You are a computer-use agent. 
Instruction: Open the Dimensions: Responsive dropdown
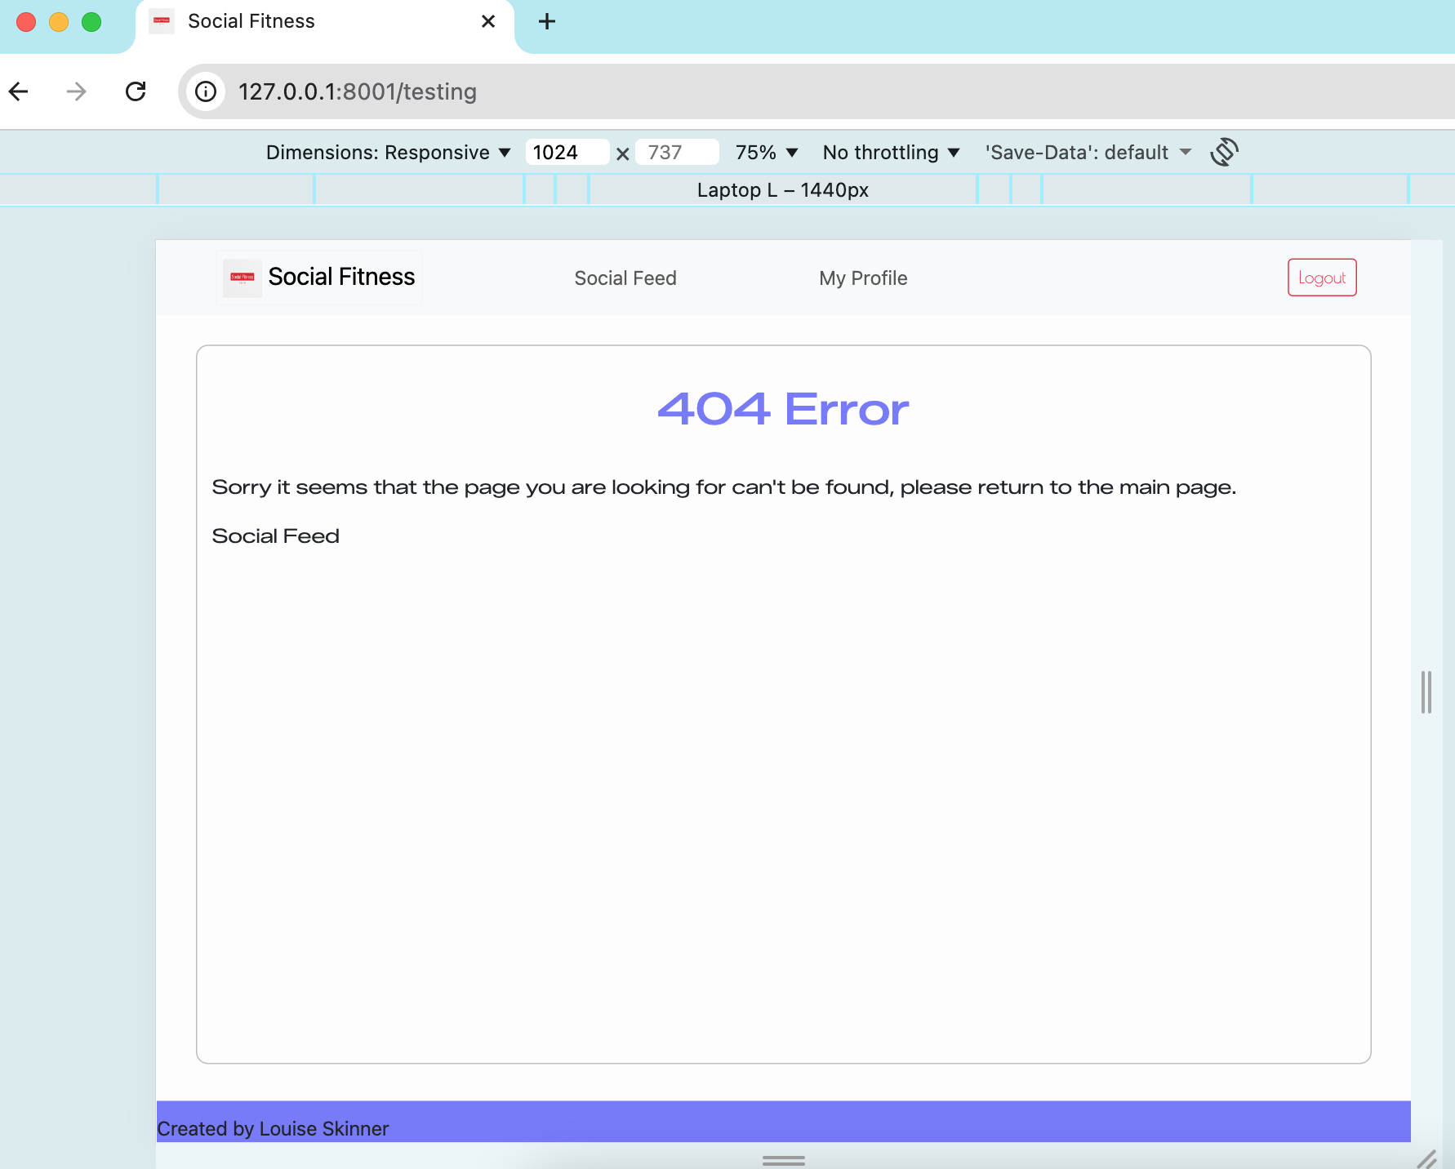388,152
